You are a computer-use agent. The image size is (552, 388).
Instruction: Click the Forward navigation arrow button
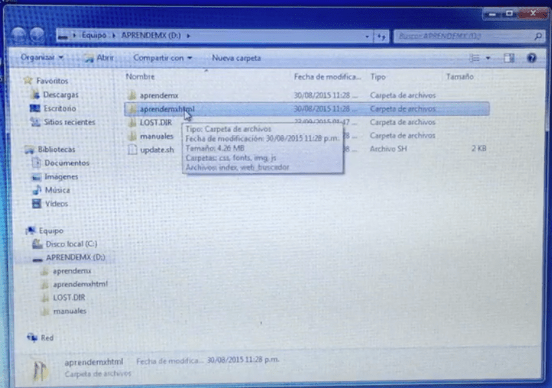click(x=36, y=36)
